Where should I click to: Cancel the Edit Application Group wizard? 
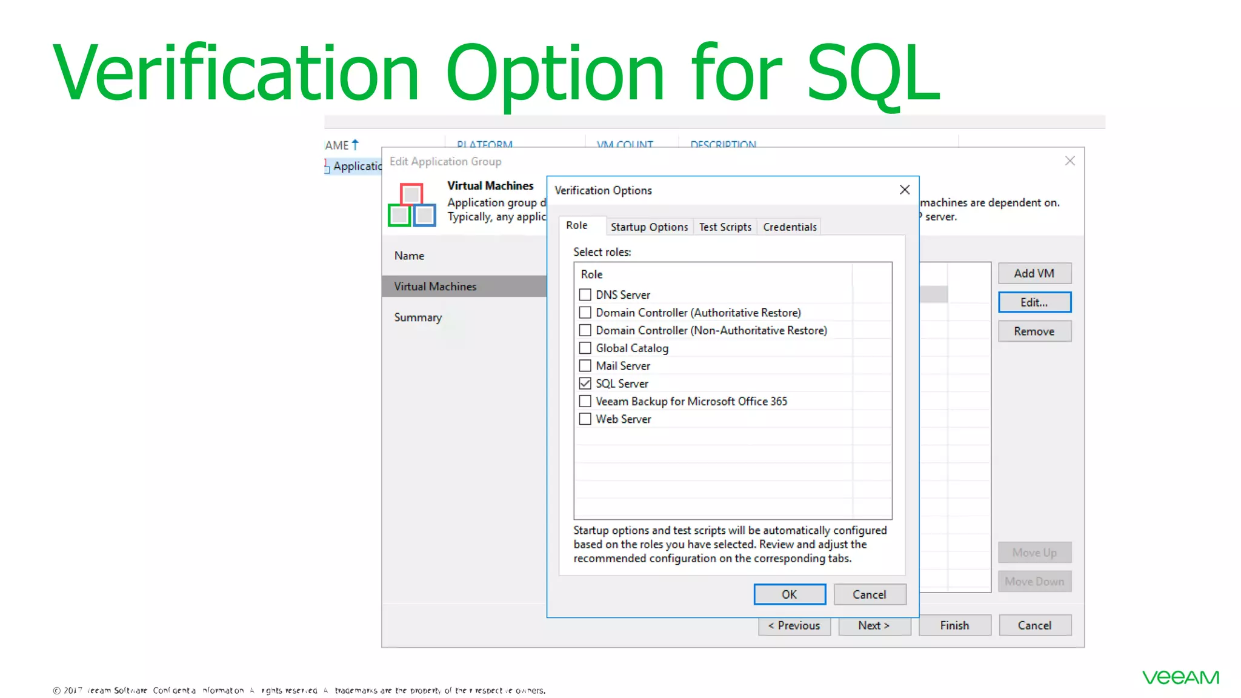pos(1034,625)
